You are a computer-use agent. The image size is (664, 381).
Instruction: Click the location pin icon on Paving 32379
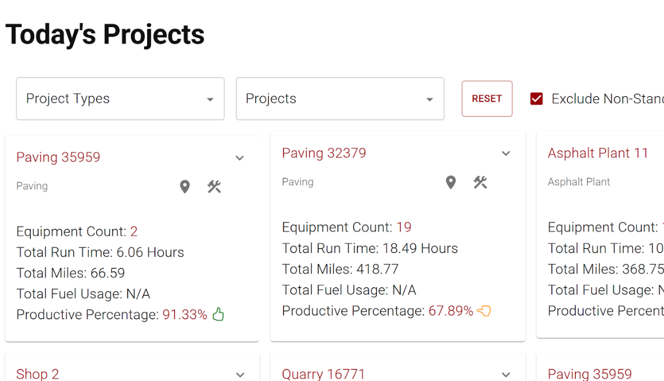coord(451,182)
